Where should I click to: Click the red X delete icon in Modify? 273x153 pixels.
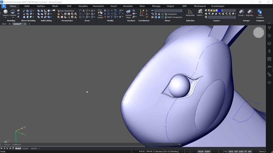[105, 17]
